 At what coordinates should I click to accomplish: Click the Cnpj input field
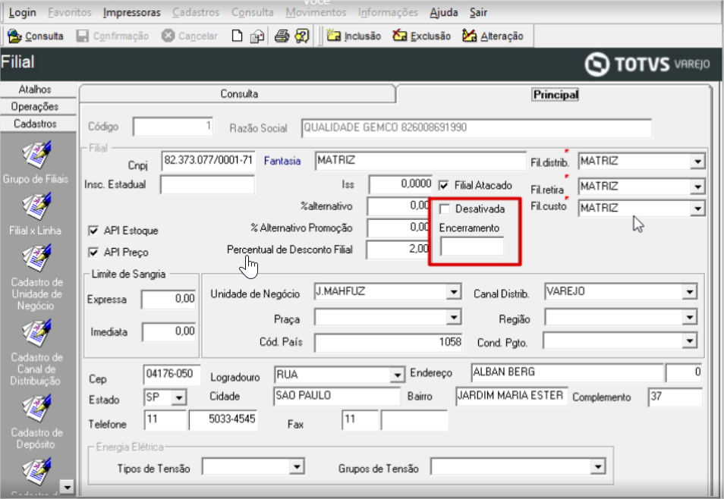[208, 161]
